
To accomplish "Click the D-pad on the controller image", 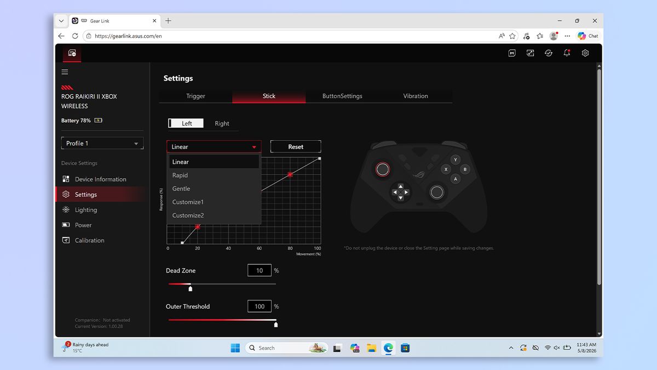I will coord(401,192).
